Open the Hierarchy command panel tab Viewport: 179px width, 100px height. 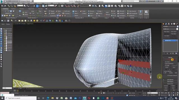coord(169,24)
